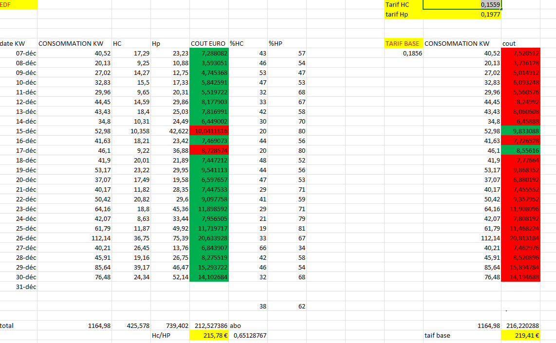Viewport: 556px width, 343px height.
Task: Click the average %HP value 62
Action: pos(287,307)
